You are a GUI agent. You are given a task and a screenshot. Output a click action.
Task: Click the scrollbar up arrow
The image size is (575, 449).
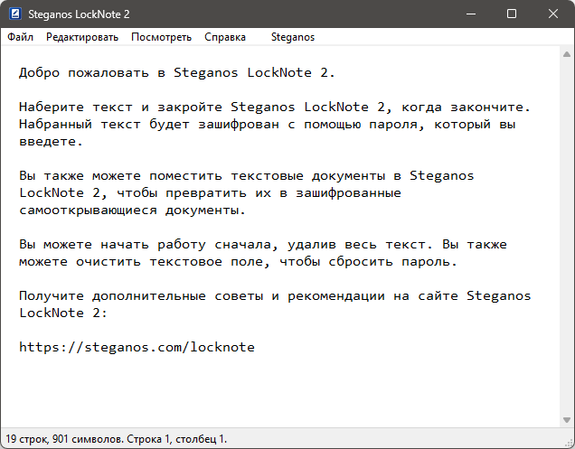tap(567, 54)
